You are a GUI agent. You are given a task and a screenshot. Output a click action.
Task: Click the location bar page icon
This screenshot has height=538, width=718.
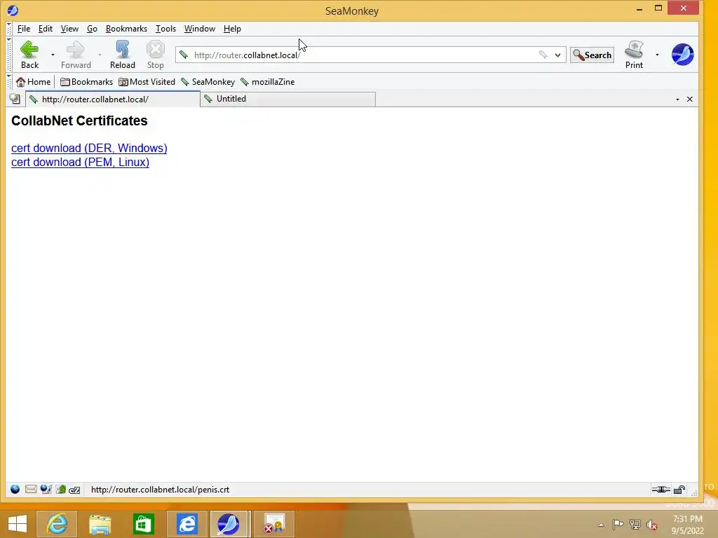(184, 55)
